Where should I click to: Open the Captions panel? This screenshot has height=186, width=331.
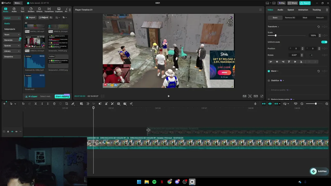click(59, 10)
